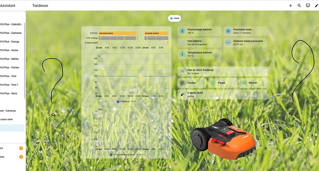Click the S Erreur history row label
The height and width of the screenshot is (171, 319).
coord(94,33)
